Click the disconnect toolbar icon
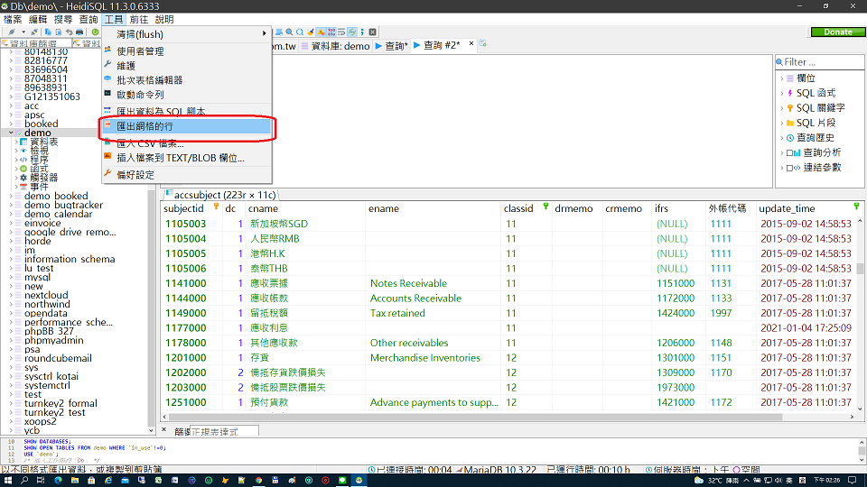 click(x=34, y=32)
